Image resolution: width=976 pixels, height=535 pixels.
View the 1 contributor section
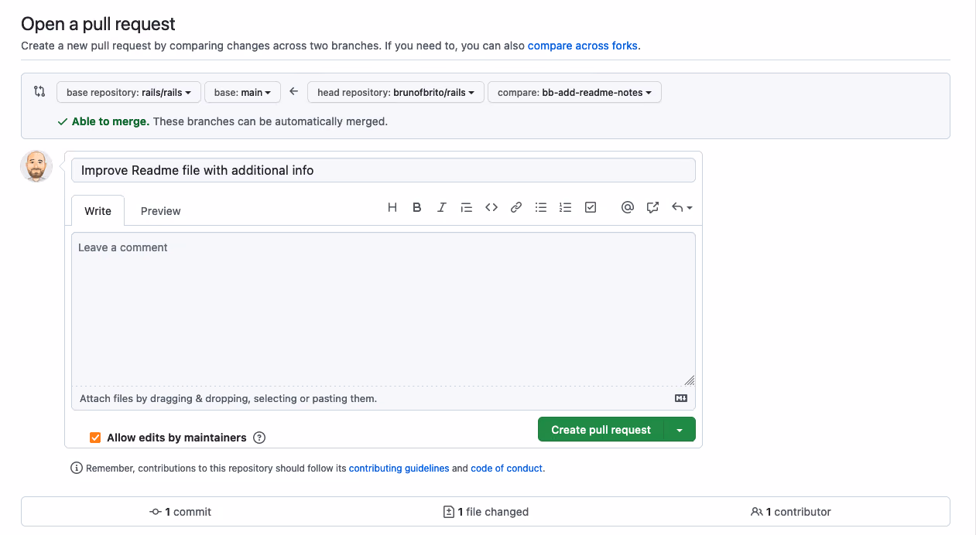tap(791, 512)
